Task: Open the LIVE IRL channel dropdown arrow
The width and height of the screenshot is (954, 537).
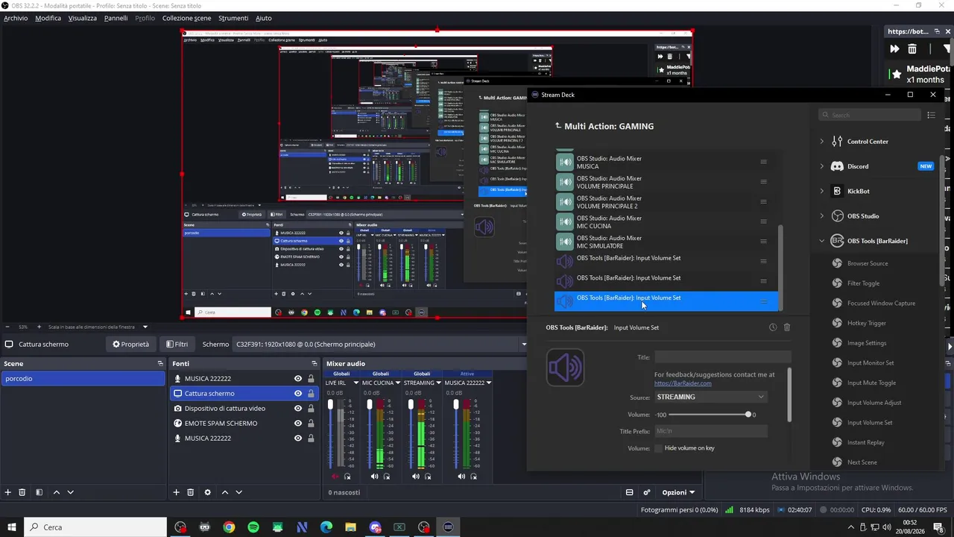Action: [x=356, y=383]
